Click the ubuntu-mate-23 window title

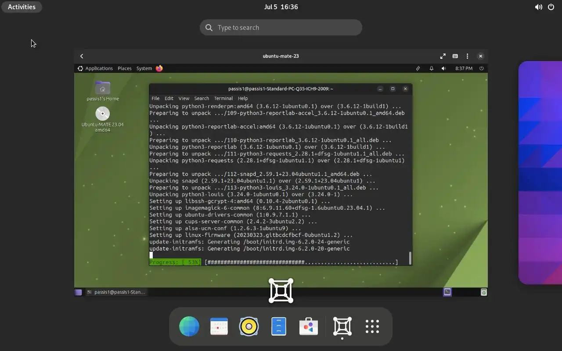point(281,56)
